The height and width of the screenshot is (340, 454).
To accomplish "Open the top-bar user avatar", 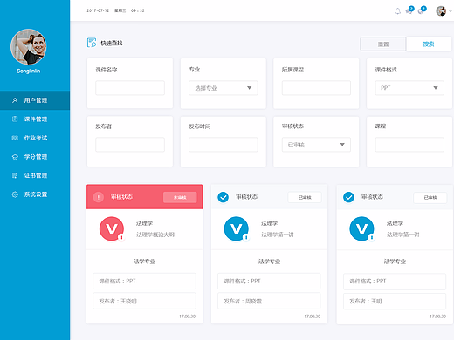I will [x=441, y=11].
